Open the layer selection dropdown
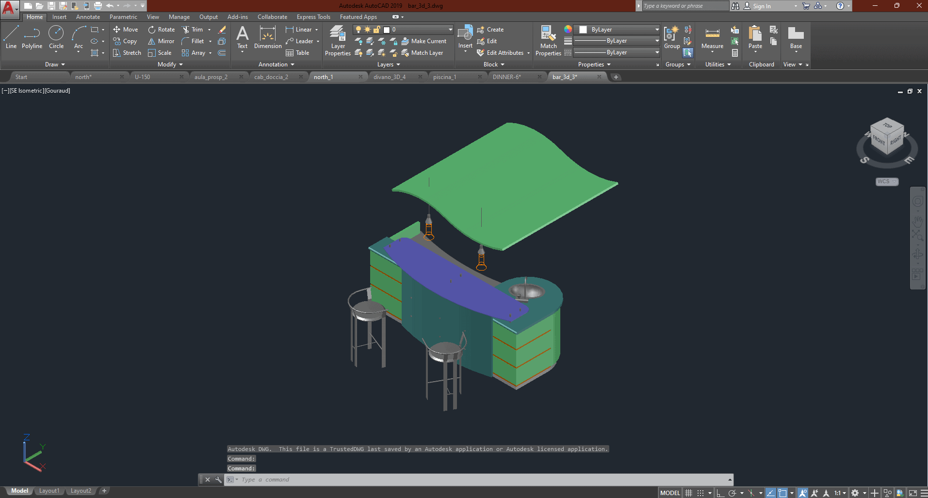 450,30
